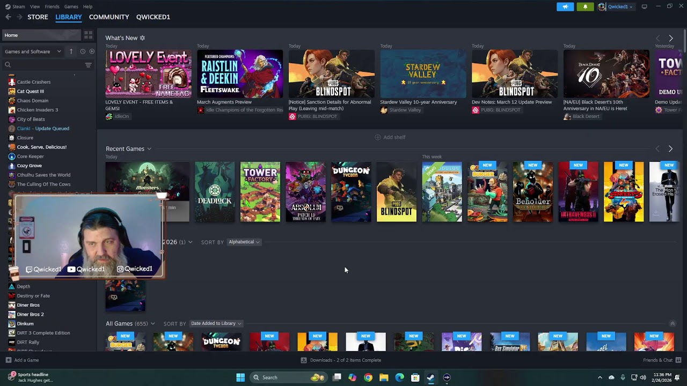The height and width of the screenshot is (386, 687).
Task: Click the IdleOn game icon under Lovely Event
Action: click(x=109, y=116)
